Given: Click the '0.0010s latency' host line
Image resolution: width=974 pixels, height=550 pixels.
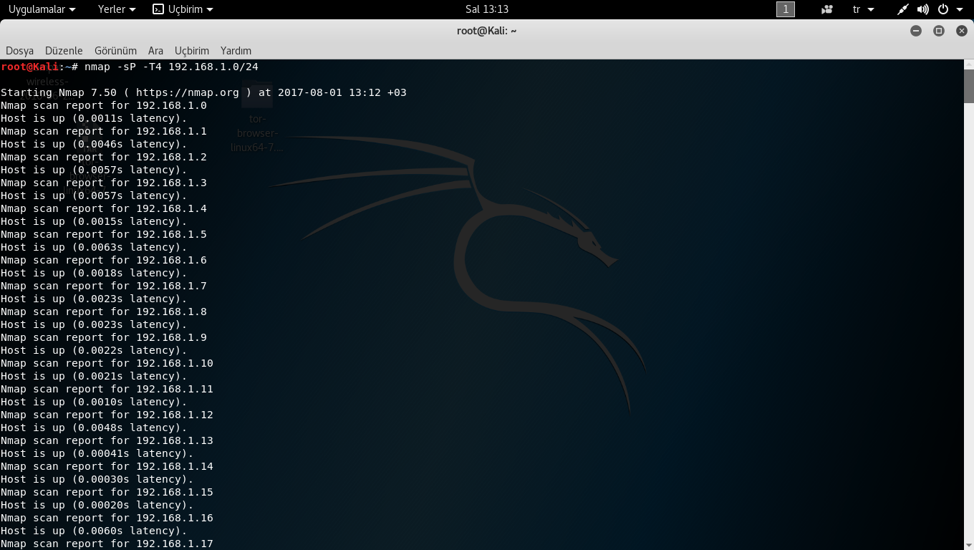Looking at the screenshot, I should click(x=94, y=402).
